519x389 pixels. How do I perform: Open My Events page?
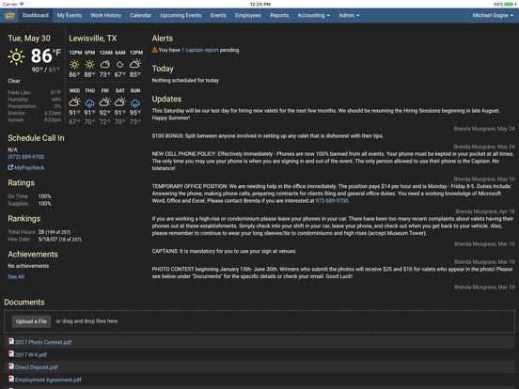70,15
